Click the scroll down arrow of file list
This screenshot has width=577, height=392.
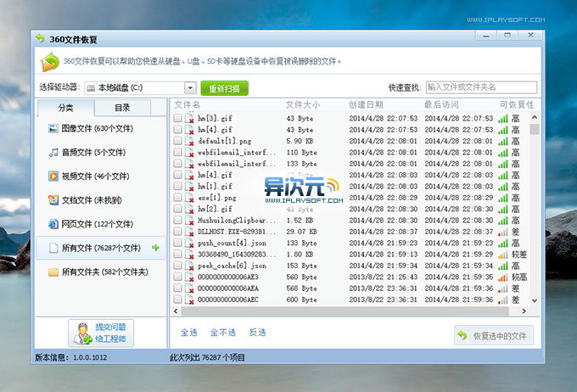click(535, 300)
